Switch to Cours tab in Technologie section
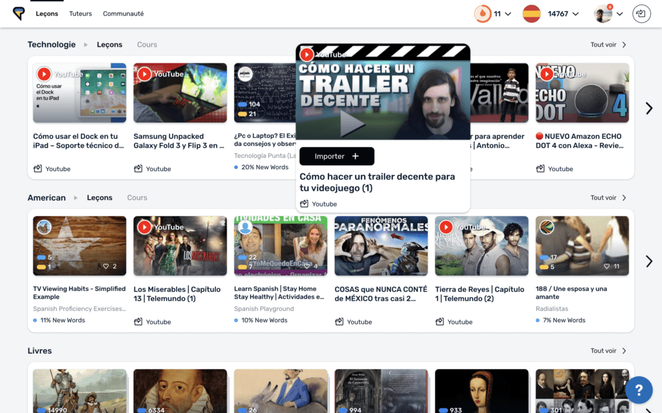Viewport: 662px width, 413px height. pyautogui.click(x=147, y=45)
